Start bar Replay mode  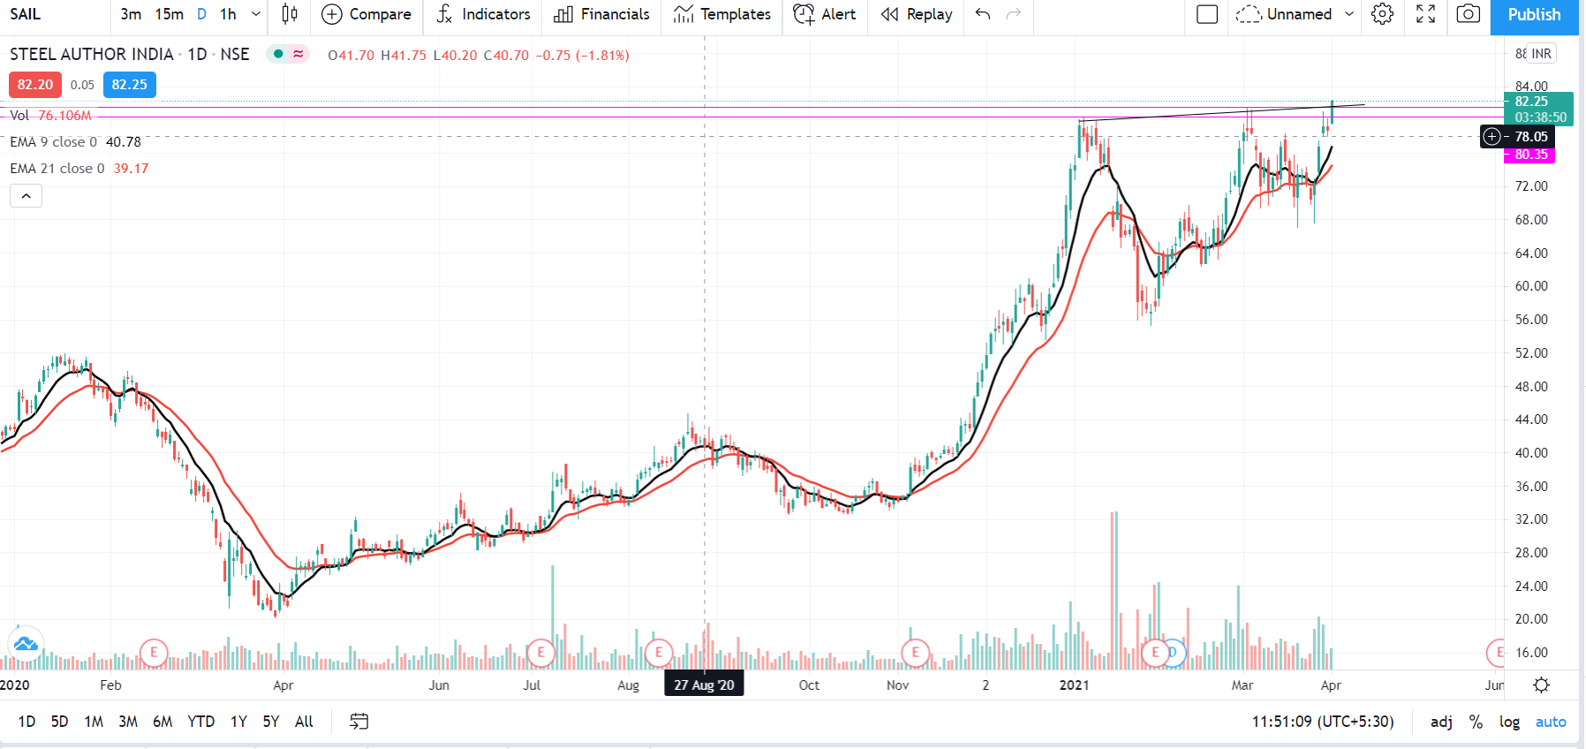click(x=917, y=14)
